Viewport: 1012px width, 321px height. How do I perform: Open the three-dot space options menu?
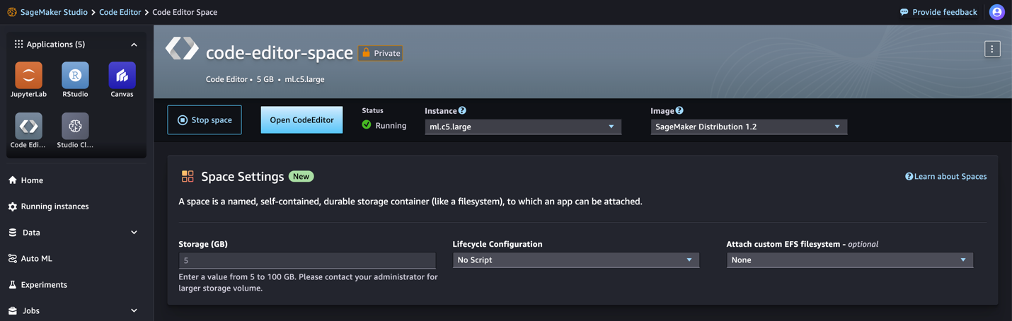991,49
